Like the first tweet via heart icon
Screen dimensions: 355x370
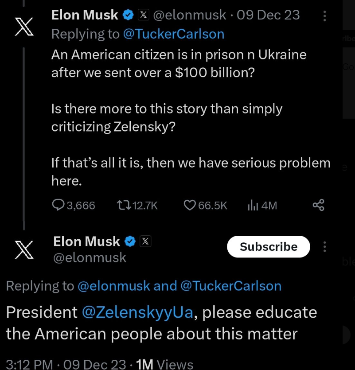pos(190,205)
